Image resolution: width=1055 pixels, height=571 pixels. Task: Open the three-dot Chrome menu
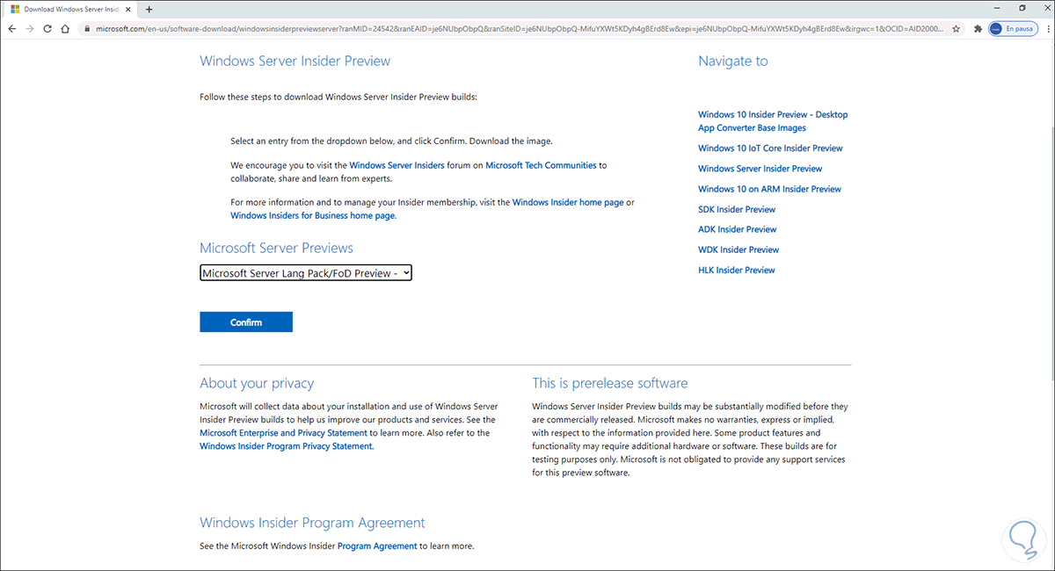(1046, 28)
